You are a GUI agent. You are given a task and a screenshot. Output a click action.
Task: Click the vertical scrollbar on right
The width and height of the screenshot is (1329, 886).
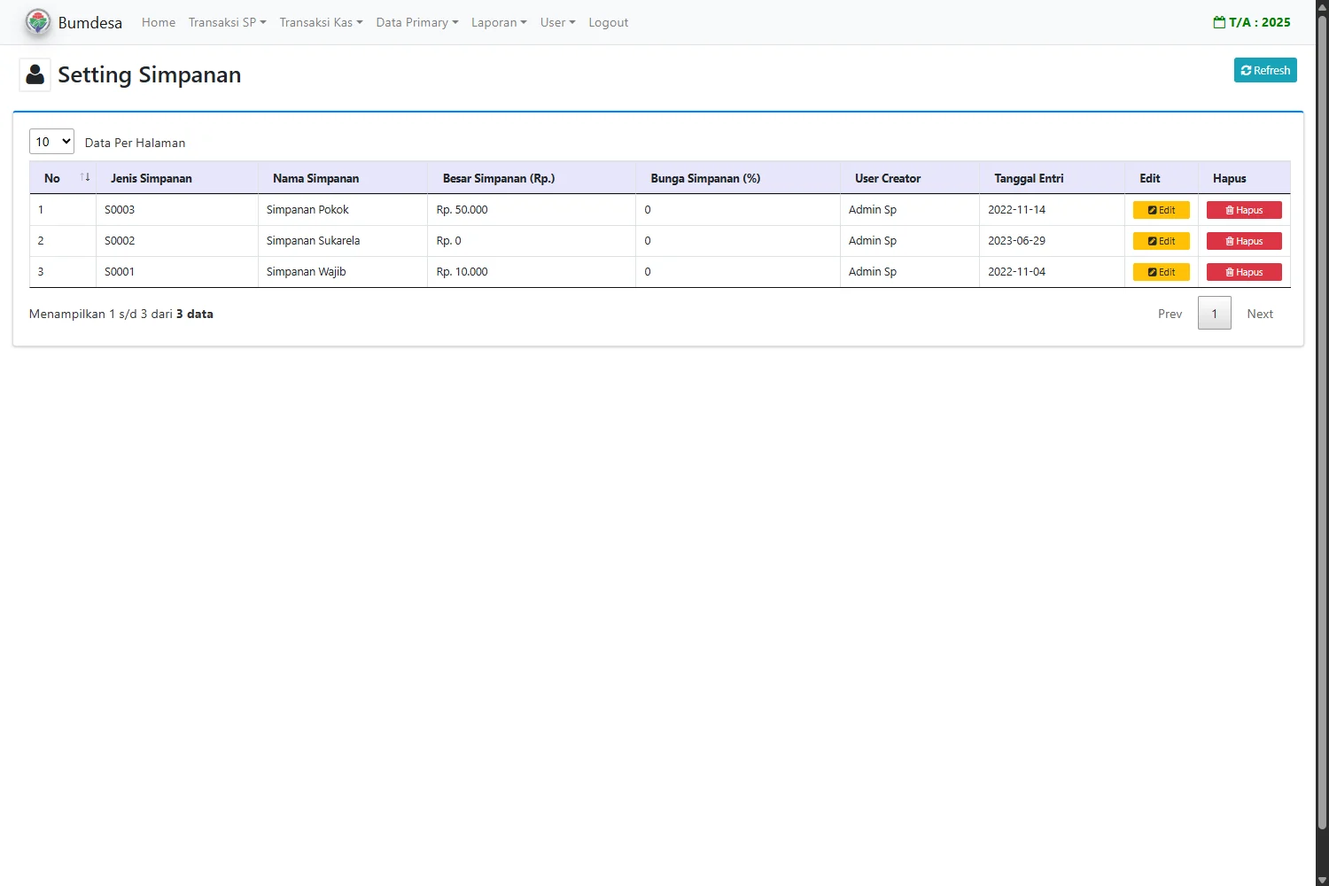(1322, 425)
